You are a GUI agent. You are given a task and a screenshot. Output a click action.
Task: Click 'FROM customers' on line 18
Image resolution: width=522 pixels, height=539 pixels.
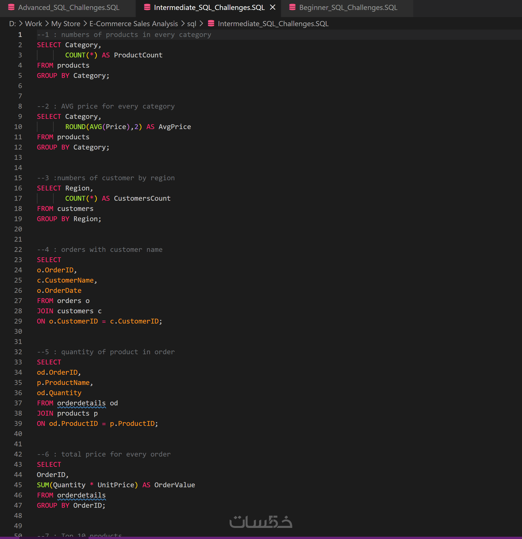(65, 209)
